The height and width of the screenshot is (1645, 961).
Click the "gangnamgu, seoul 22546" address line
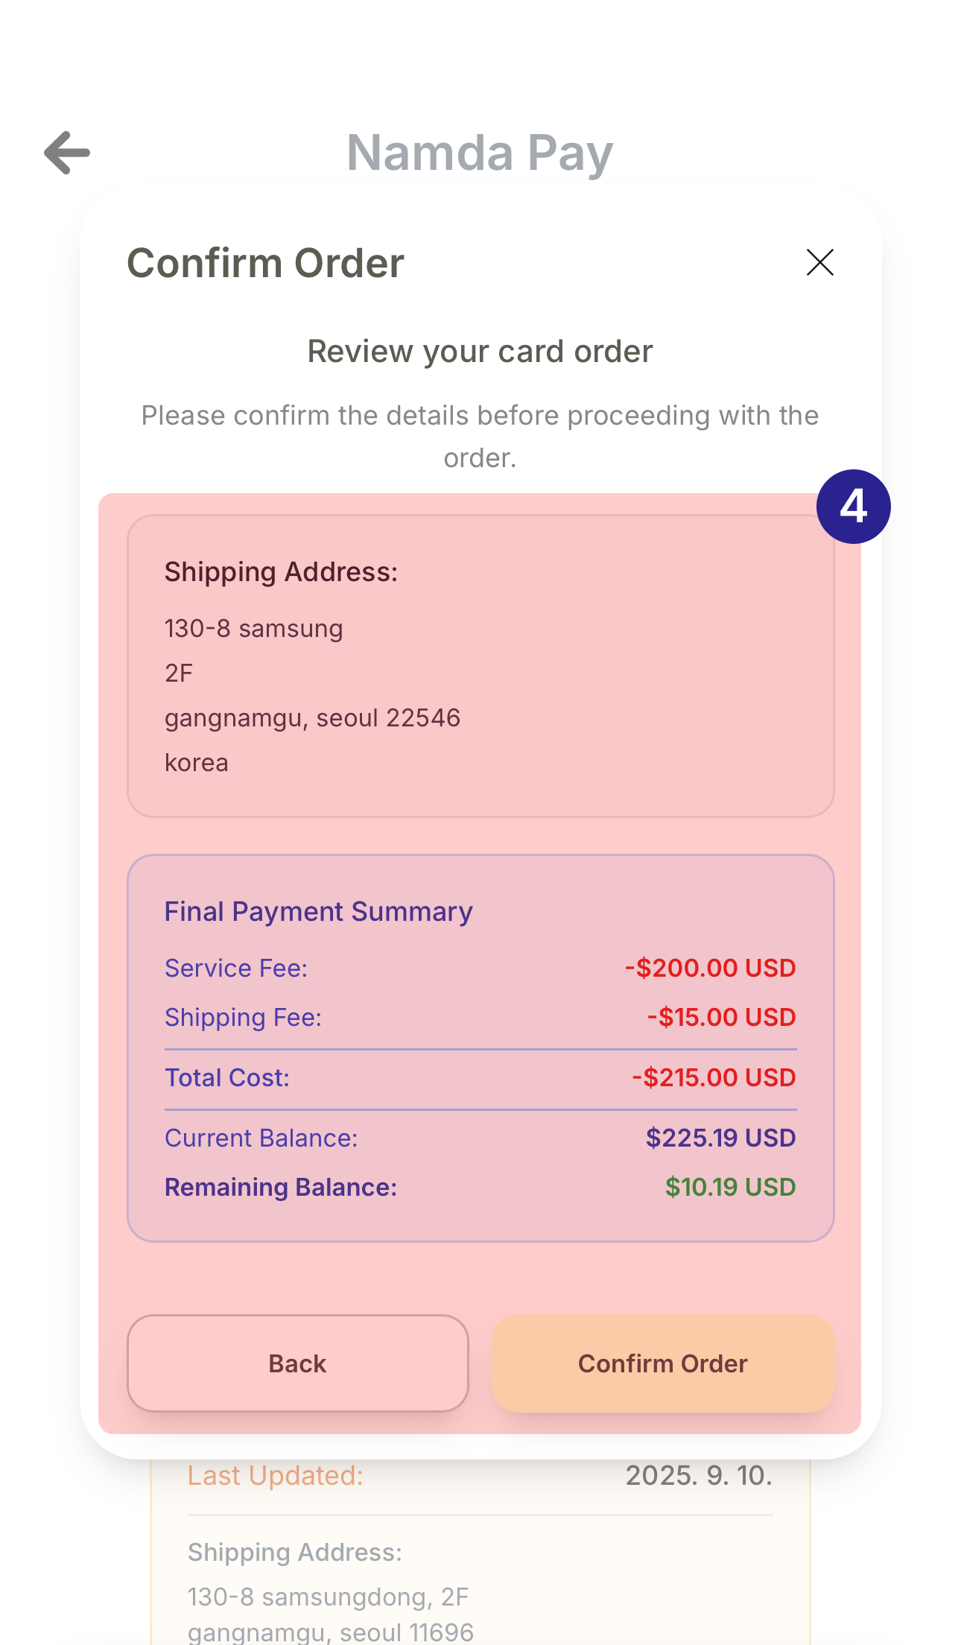312,718
